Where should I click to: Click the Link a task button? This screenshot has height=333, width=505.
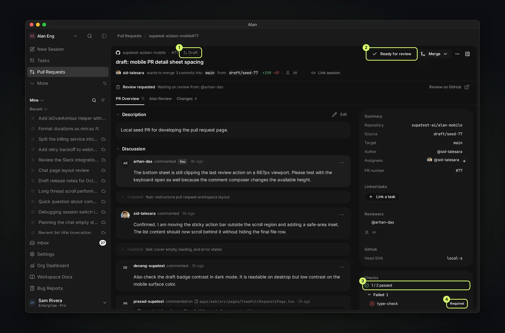(382, 197)
